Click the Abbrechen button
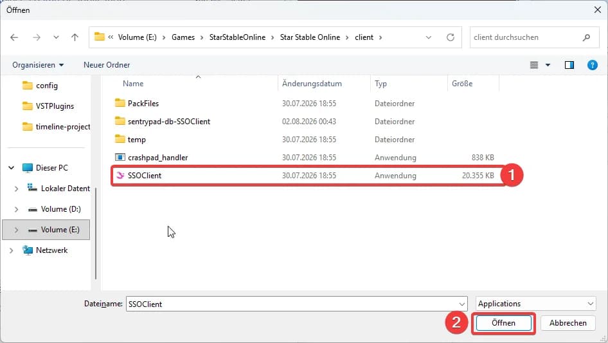This screenshot has height=343, width=608. coord(568,323)
